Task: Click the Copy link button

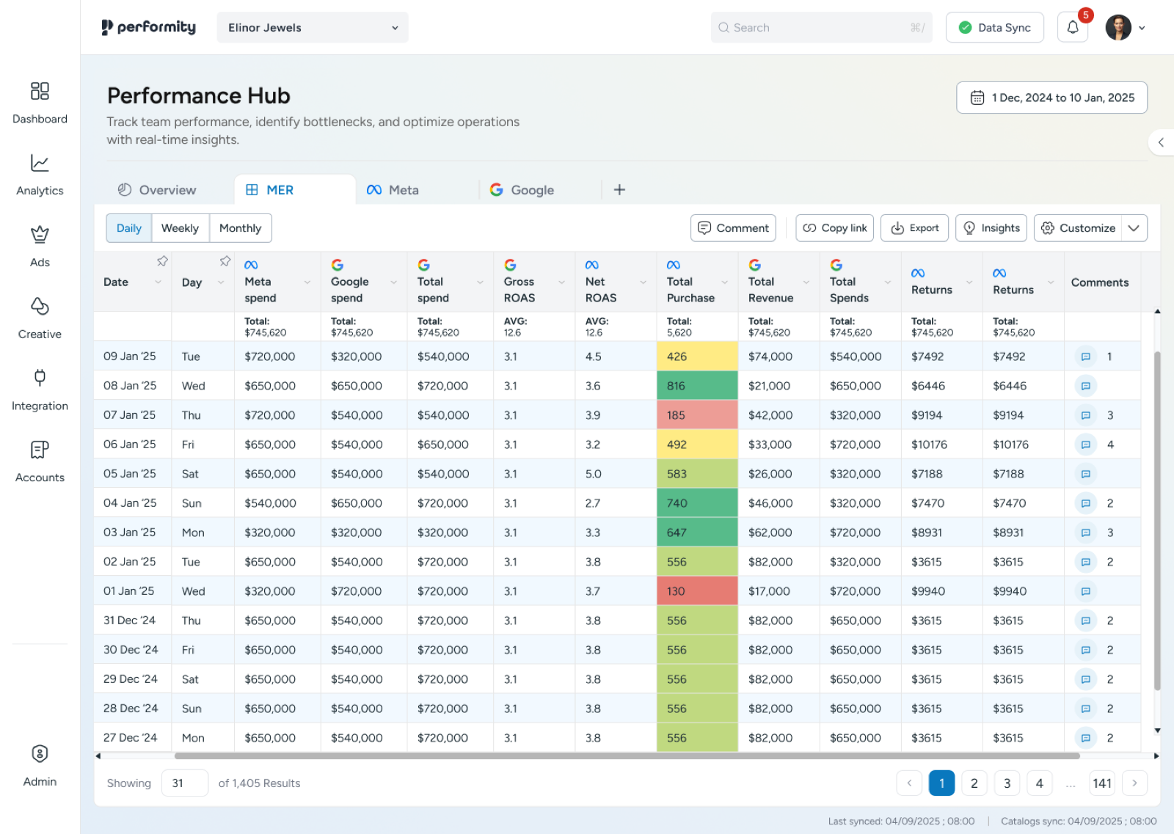Action: point(835,228)
